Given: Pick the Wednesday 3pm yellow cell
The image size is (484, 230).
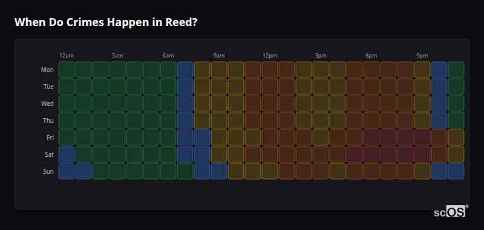Looking at the screenshot, I should 321,103.
